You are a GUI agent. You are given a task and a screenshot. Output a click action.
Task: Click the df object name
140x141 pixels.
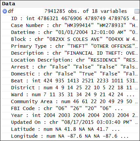(x=11, y=11)
